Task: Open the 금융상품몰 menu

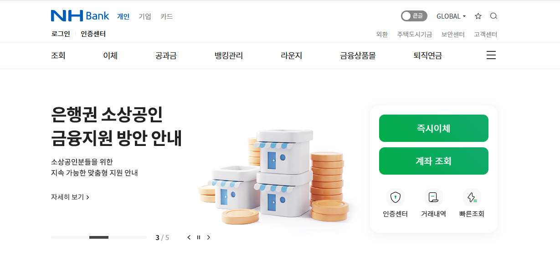Action: 358,56
